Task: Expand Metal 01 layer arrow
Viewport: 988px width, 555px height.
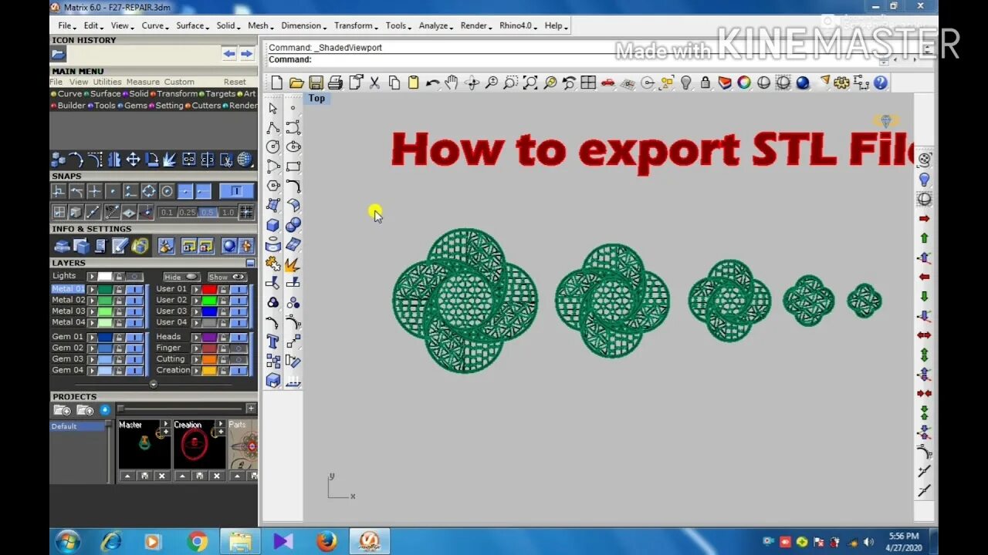Action: (92, 289)
